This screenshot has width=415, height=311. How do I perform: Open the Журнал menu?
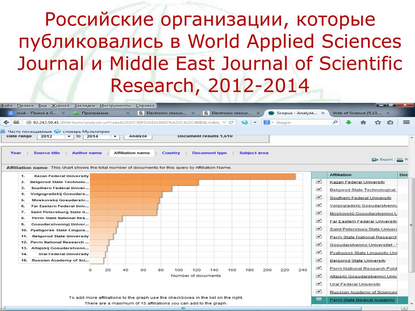click(x=60, y=106)
